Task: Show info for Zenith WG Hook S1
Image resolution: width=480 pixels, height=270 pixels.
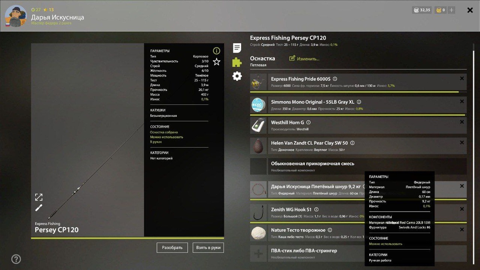Action: 316,210
